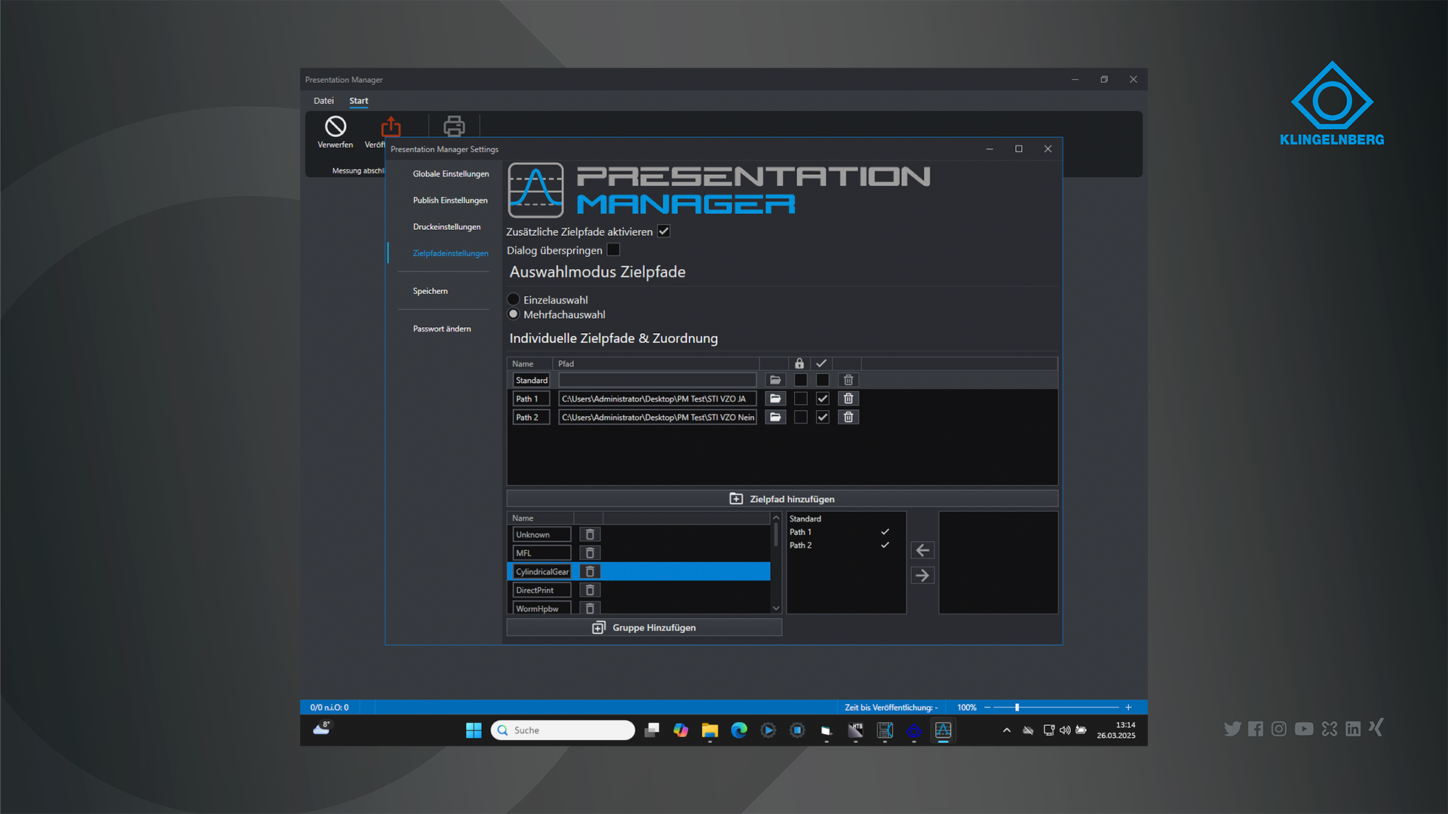
Task: Click group list scroll up arrow
Action: click(x=776, y=518)
